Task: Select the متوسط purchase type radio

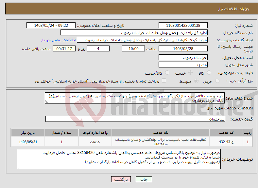Action: [x=196, y=81]
